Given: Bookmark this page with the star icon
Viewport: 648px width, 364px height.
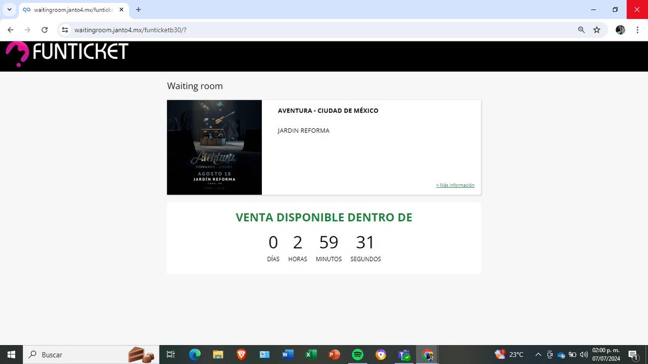Looking at the screenshot, I should click(597, 30).
